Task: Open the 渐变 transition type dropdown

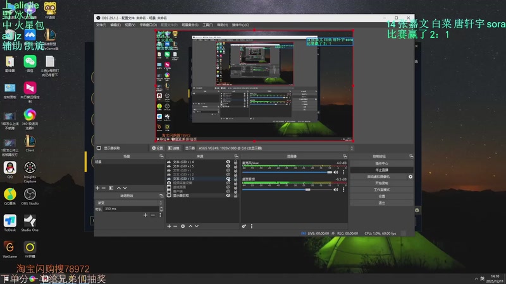Action: click(x=129, y=203)
